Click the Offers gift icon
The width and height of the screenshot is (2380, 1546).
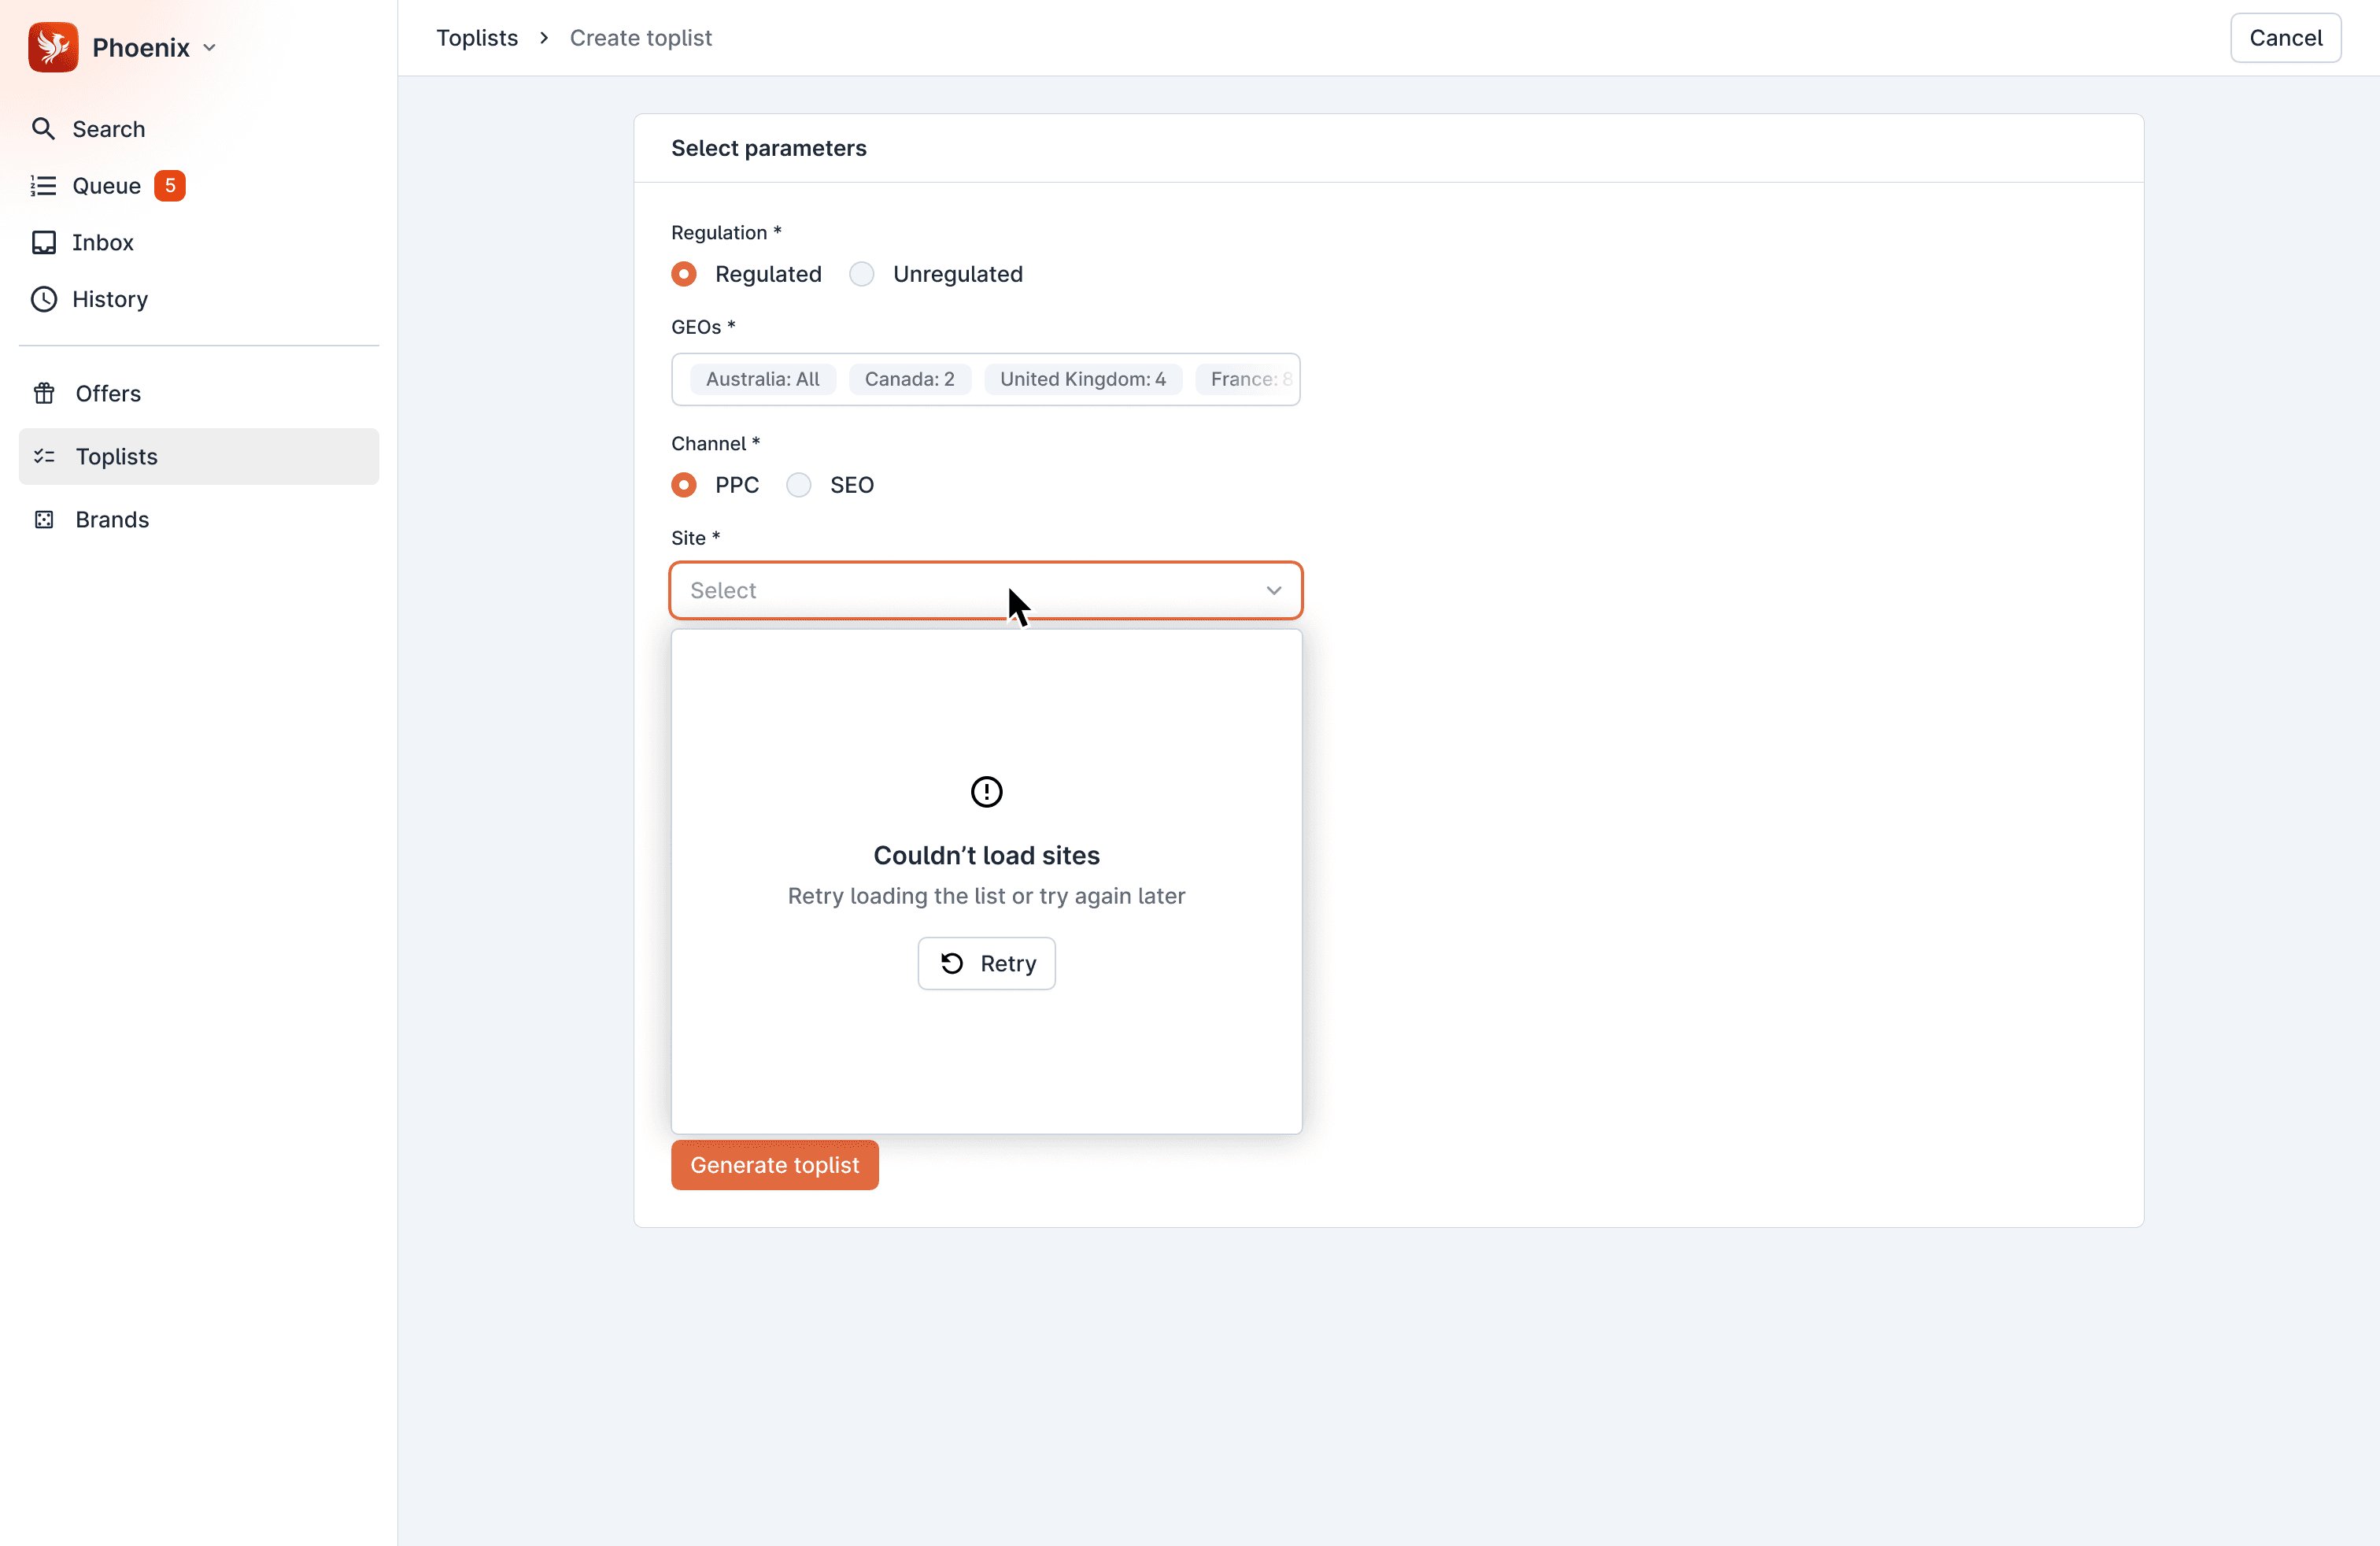click(x=44, y=394)
